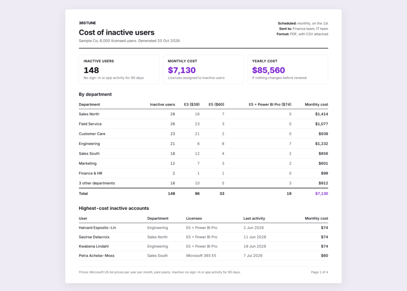
Task: Click the 'Inactive users' column header
Action: click(x=163, y=105)
